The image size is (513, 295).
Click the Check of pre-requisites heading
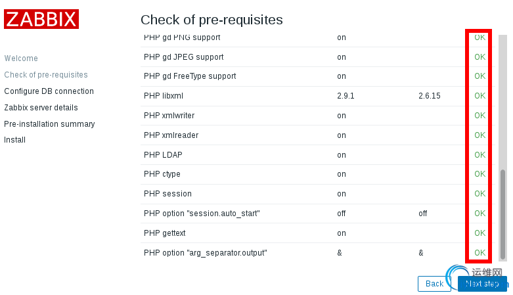click(x=212, y=20)
